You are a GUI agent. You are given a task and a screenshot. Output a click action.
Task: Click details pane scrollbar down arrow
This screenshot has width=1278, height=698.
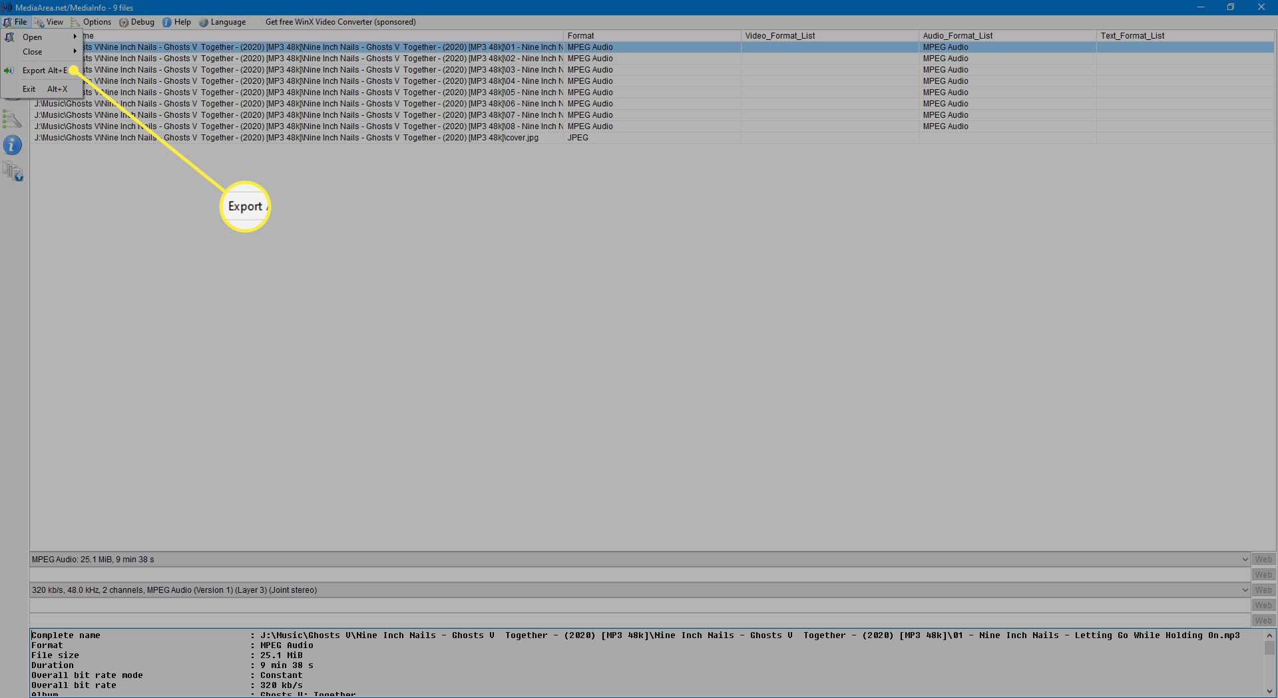1269,691
